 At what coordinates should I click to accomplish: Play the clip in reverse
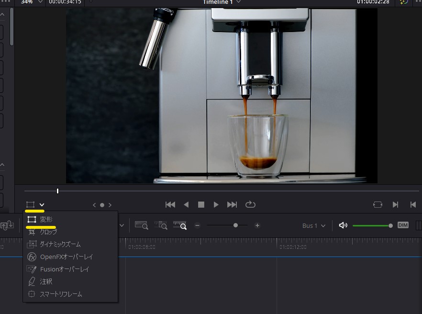click(186, 205)
